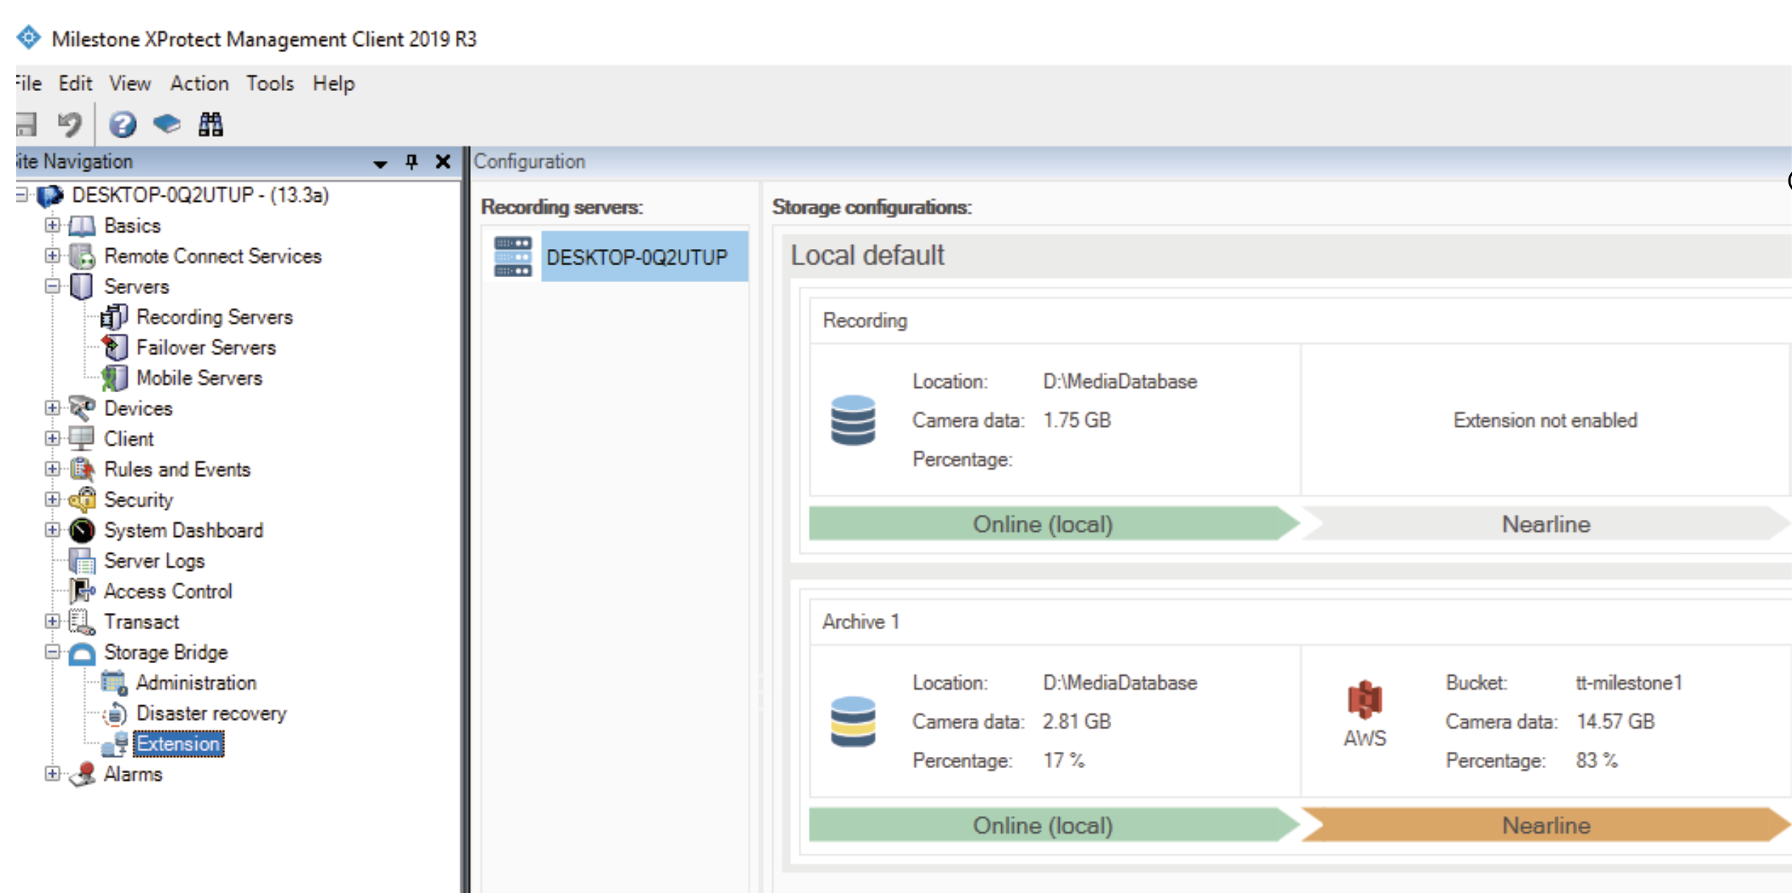Image resolution: width=1792 pixels, height=893 pixels.
Task: Collapse the Storage Bridge node
Action: pyautogui.click(x=52, y=652)
